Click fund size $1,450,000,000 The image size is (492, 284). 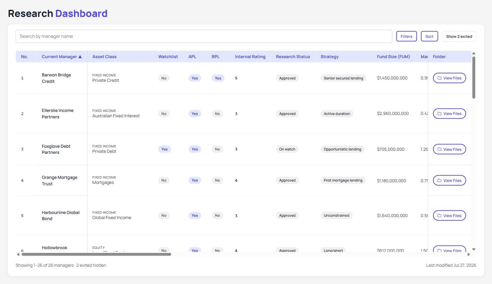(392, 78)
